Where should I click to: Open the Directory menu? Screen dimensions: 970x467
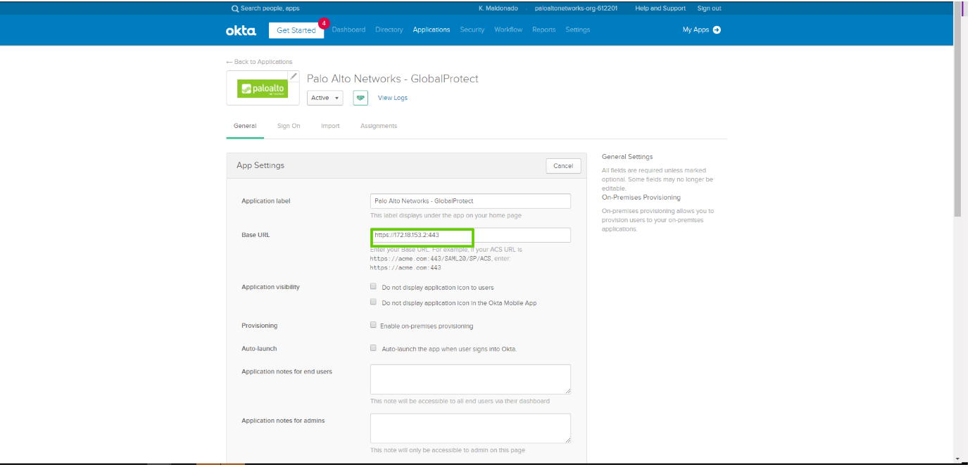(389, 30)
